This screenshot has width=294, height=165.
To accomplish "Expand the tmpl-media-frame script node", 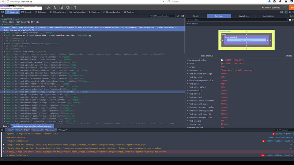I will tap(5, 57).
